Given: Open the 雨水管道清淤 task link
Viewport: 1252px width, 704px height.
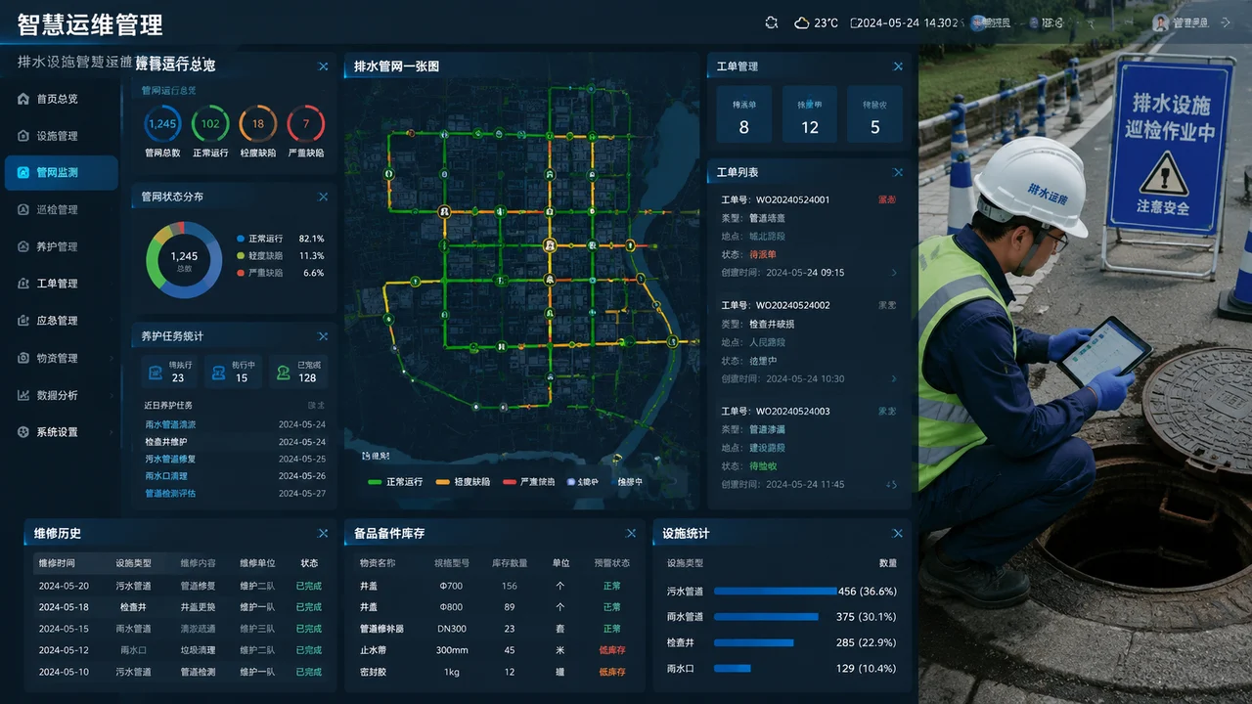Looking at the screenshot, I should pyautogui.click(x=170, y=424).
